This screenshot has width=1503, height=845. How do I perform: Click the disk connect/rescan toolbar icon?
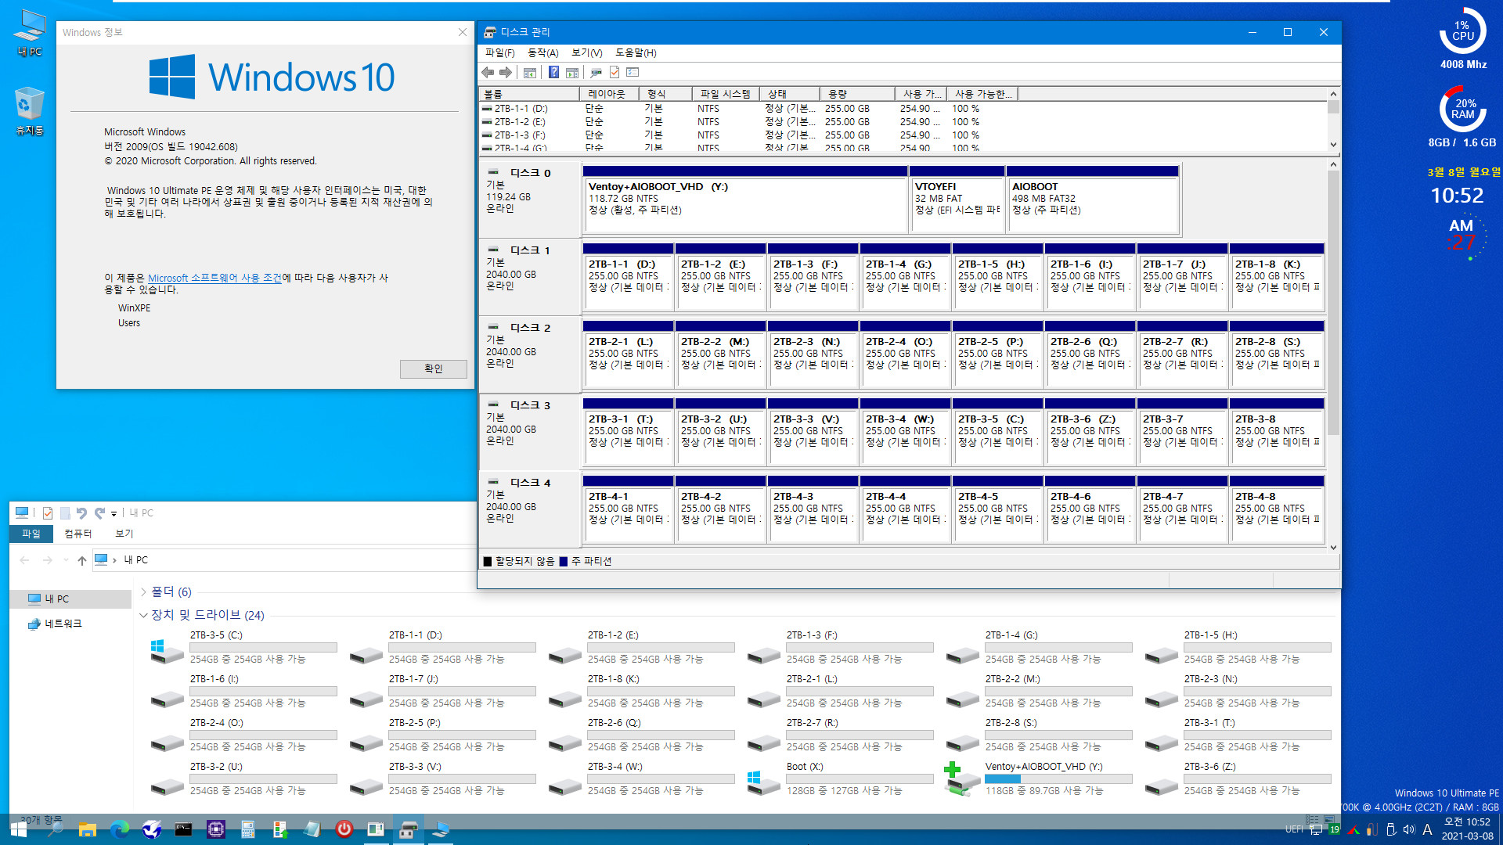pyautogui.click(x=596, y=73)
